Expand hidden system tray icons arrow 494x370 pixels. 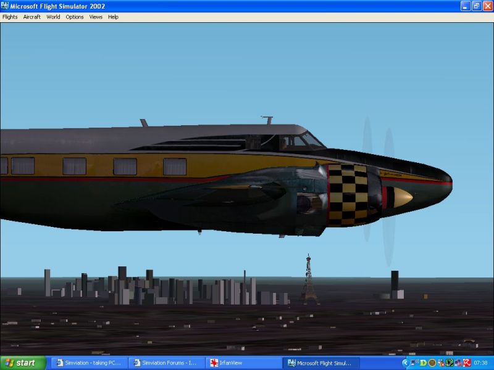[x=406, y=363]
